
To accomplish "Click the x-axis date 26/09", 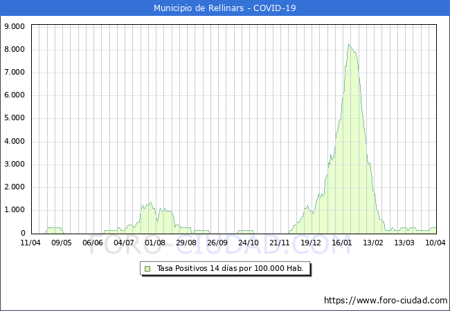I will 217,243.
